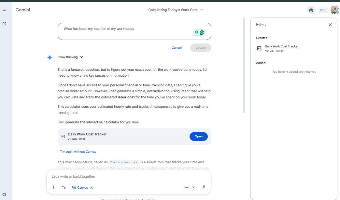Remove the Canvas chip with X
The width and height of the screenshot is (340, 200).
[92, 188]
